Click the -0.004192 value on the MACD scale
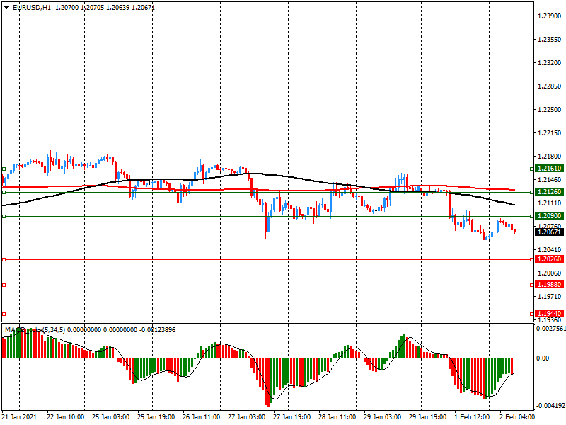Screen dimensions: 566x425 pyautogui.click(x=548, y=406)
